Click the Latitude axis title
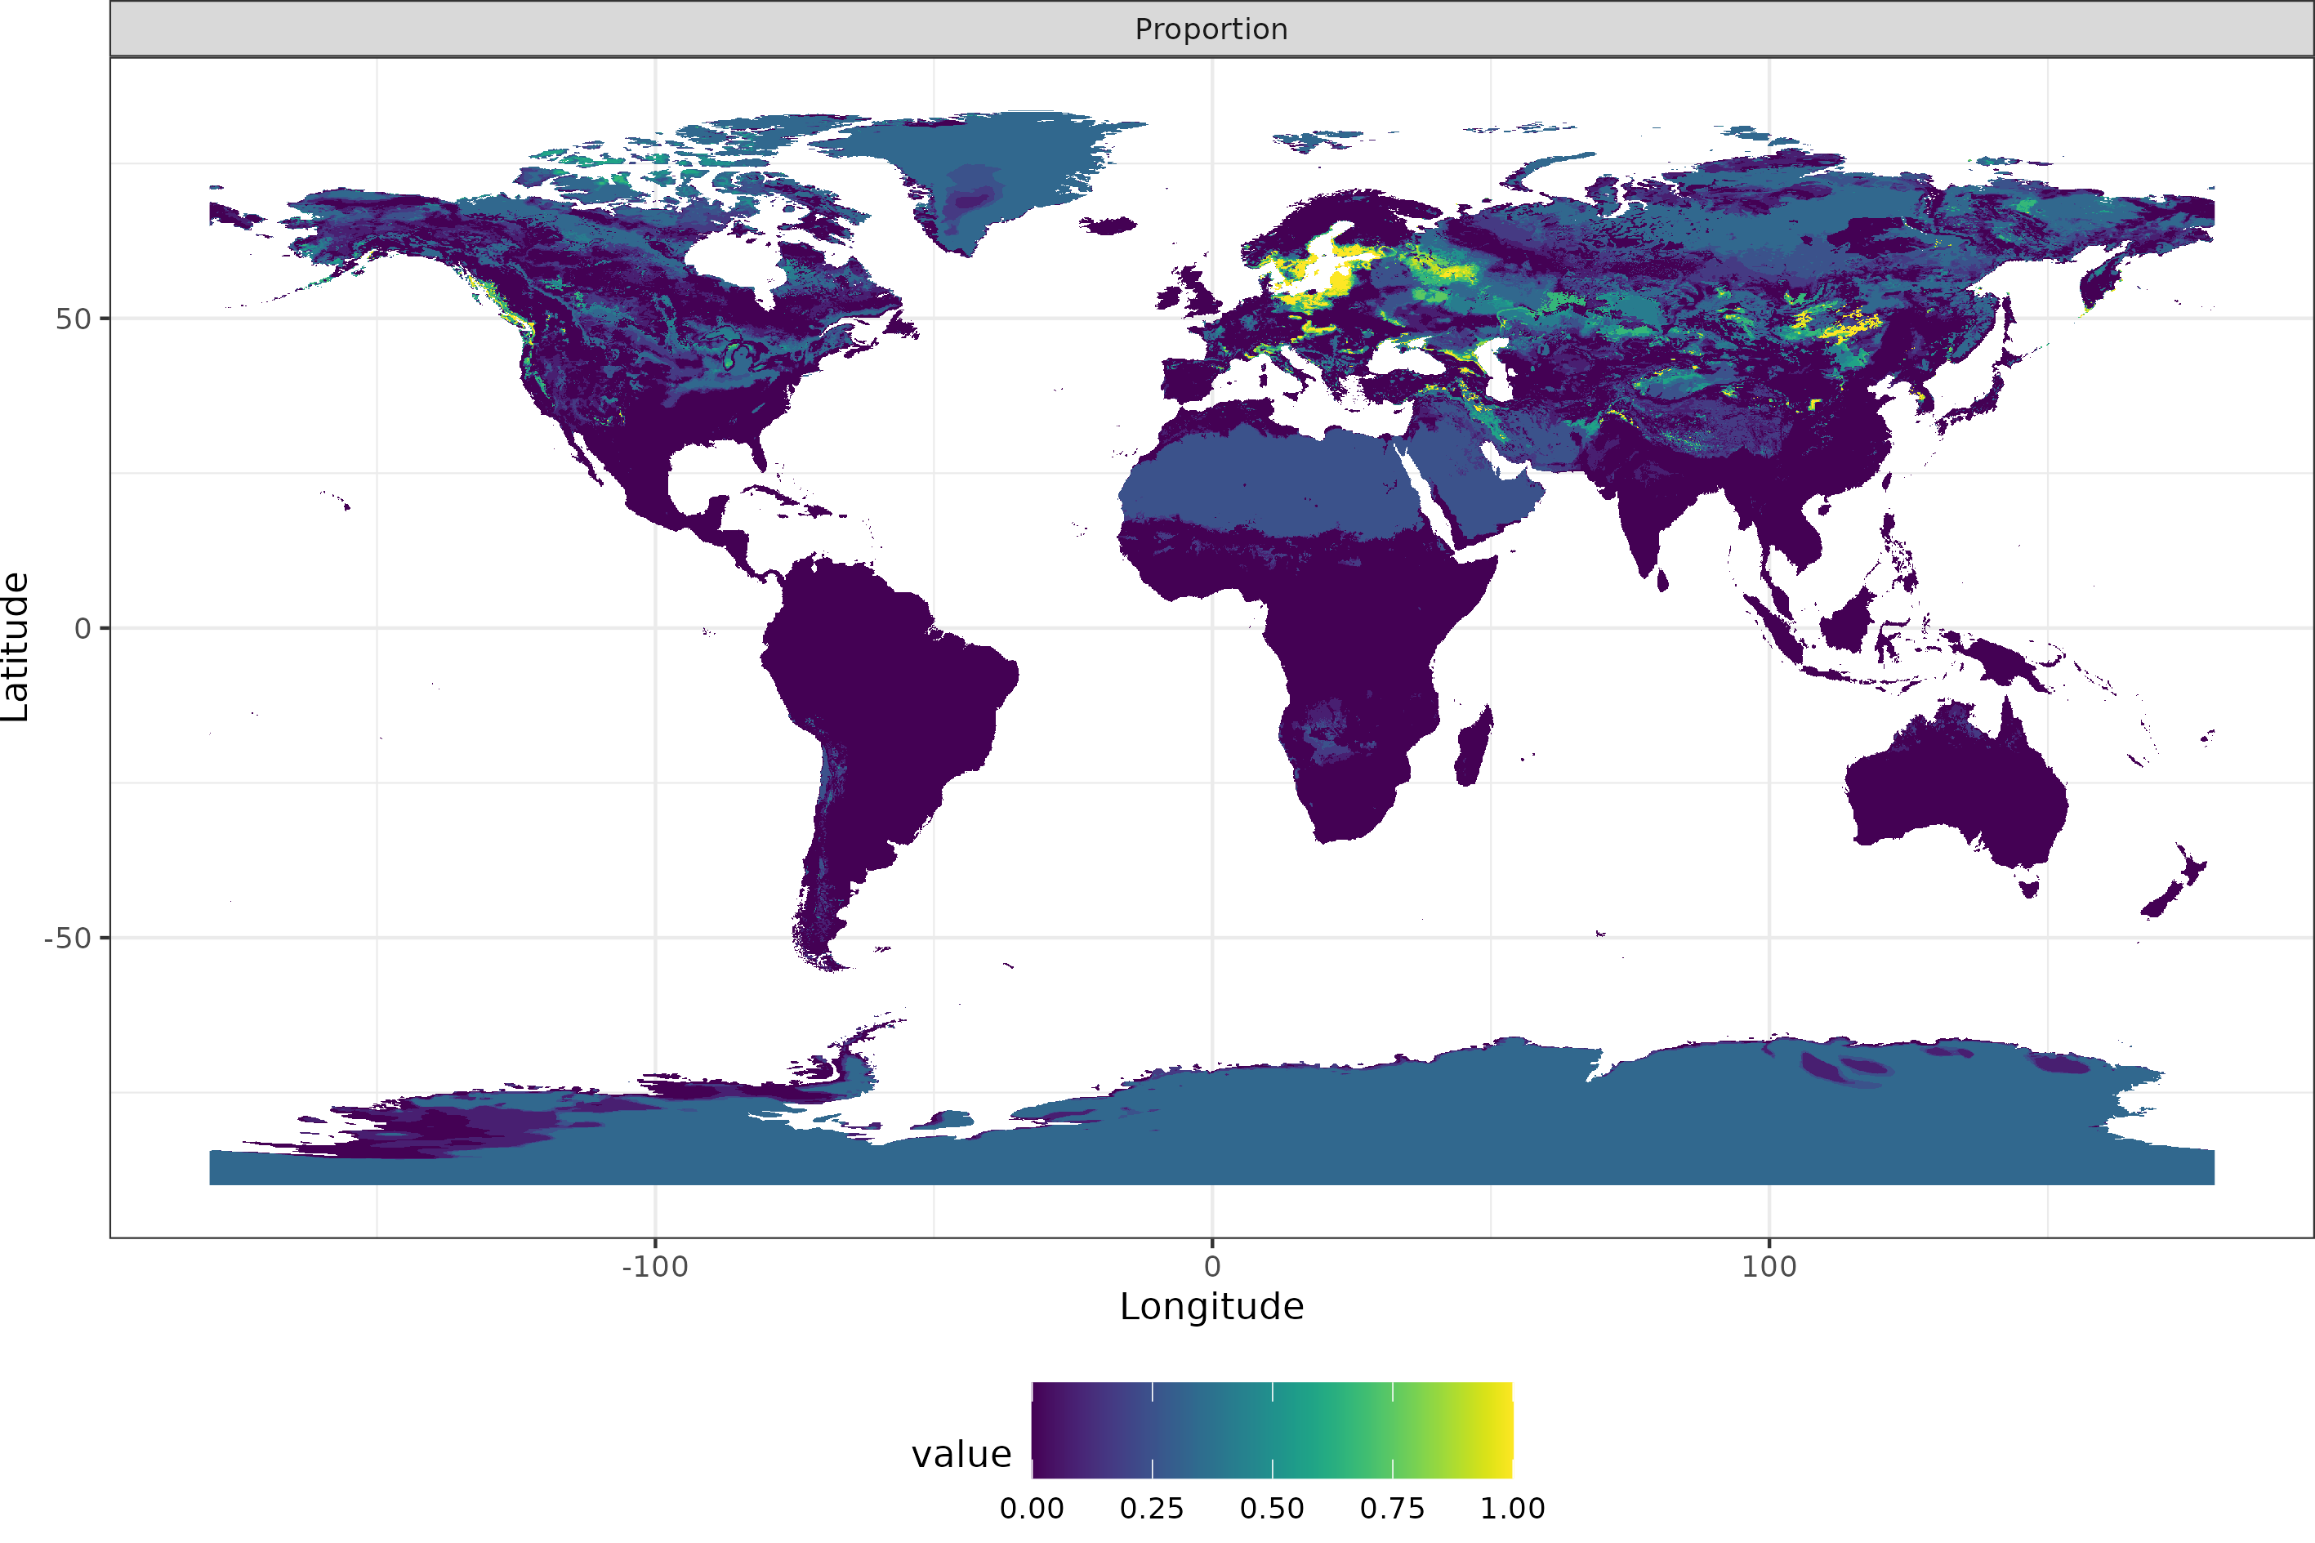 [x=16, y=647]
